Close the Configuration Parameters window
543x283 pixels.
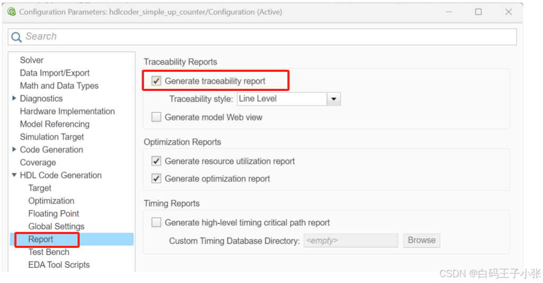508,12
